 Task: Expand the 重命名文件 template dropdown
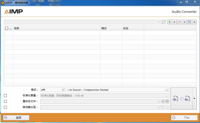click(x=159, y=101)
